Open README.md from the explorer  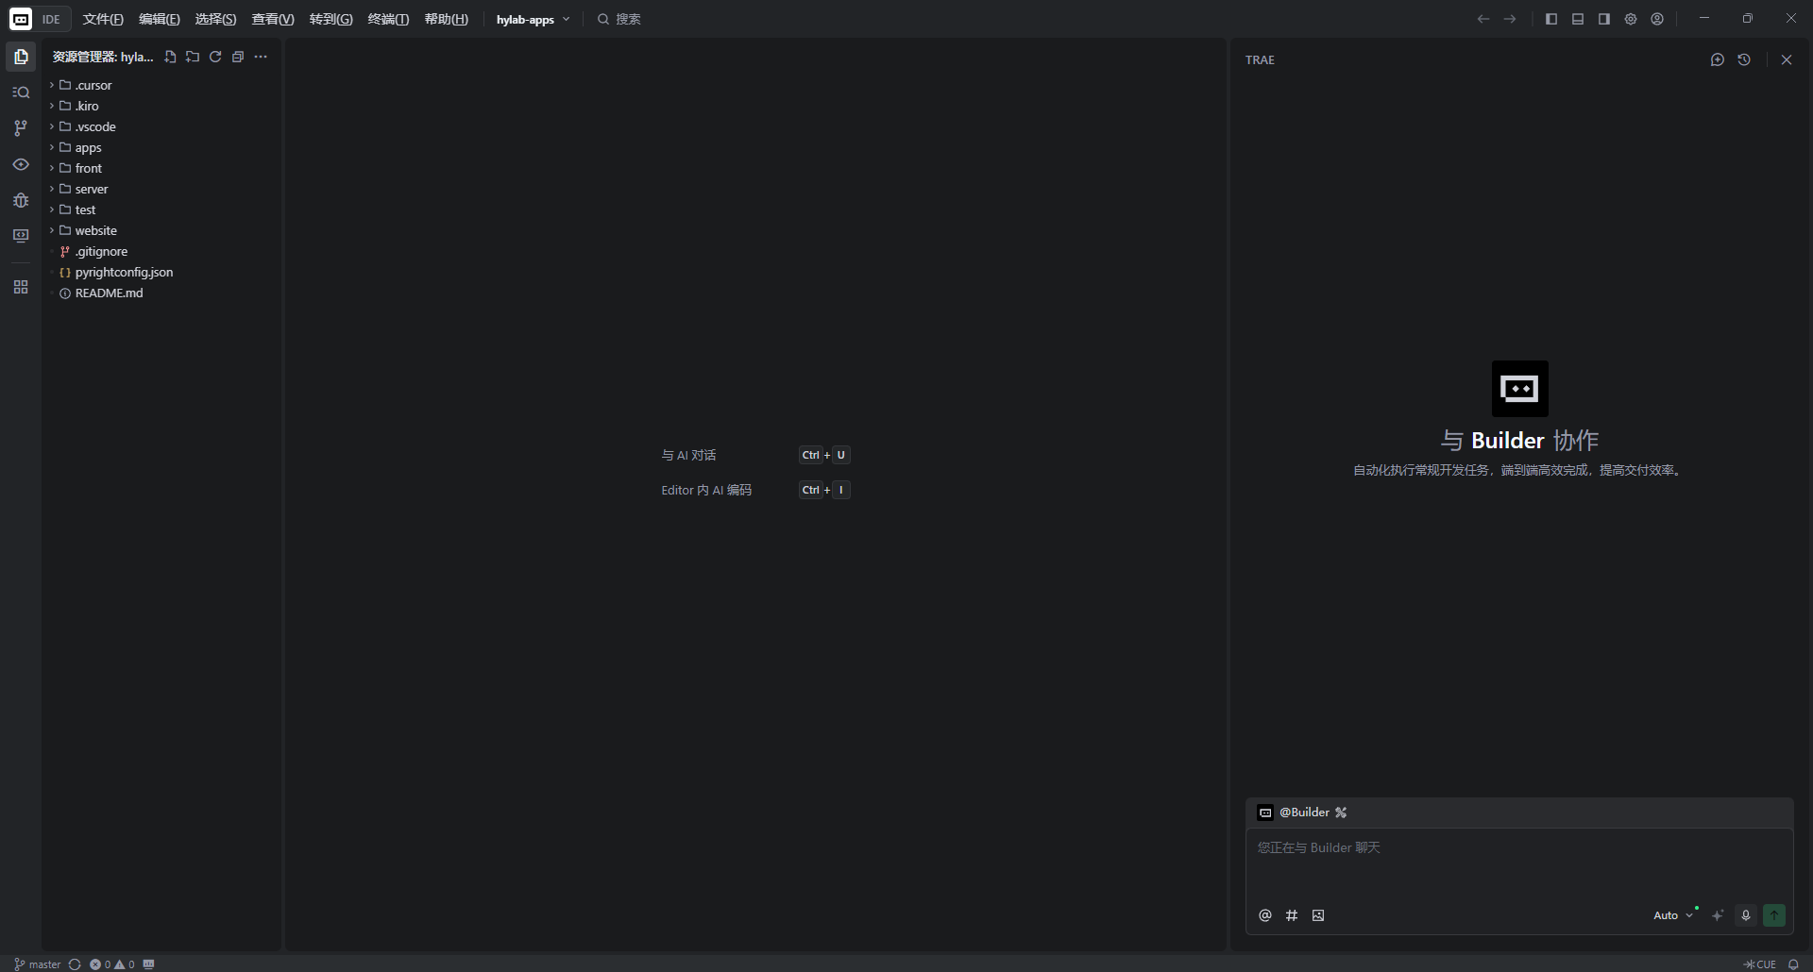(108, 293)
